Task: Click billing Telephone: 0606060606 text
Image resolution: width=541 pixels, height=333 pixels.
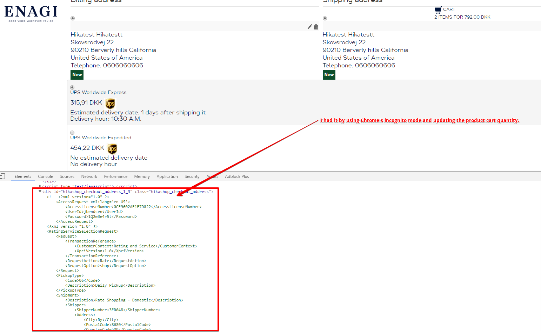Action: click(x=107, y=65)
